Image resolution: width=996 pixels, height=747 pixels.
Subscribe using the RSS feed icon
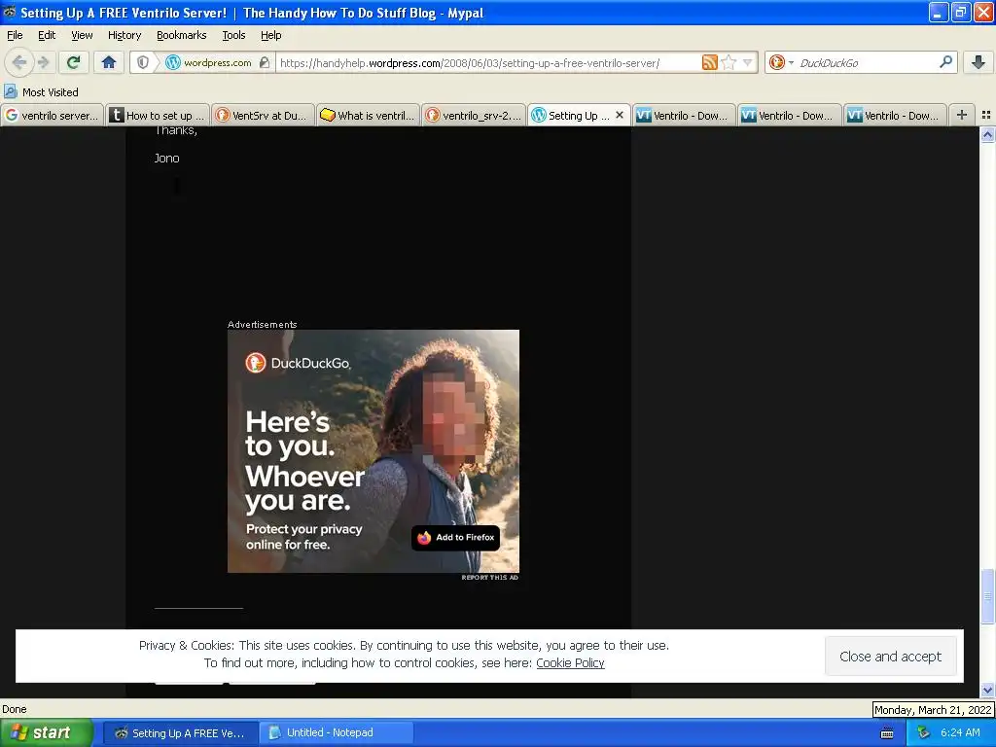point(709,62)
